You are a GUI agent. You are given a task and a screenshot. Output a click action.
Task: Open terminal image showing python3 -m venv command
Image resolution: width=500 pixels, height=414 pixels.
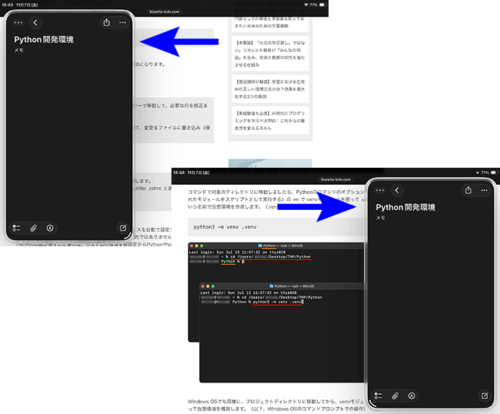click(x=281, y=333)
